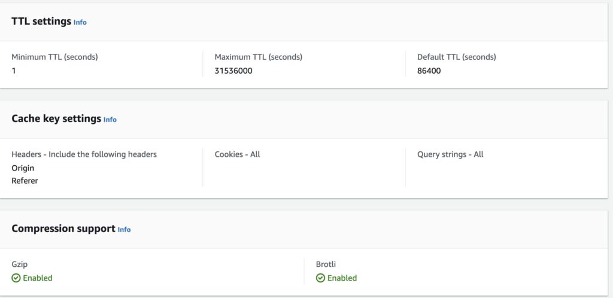
Task: Click the Default TTL value 86400
Action: [x=429, y=70]
